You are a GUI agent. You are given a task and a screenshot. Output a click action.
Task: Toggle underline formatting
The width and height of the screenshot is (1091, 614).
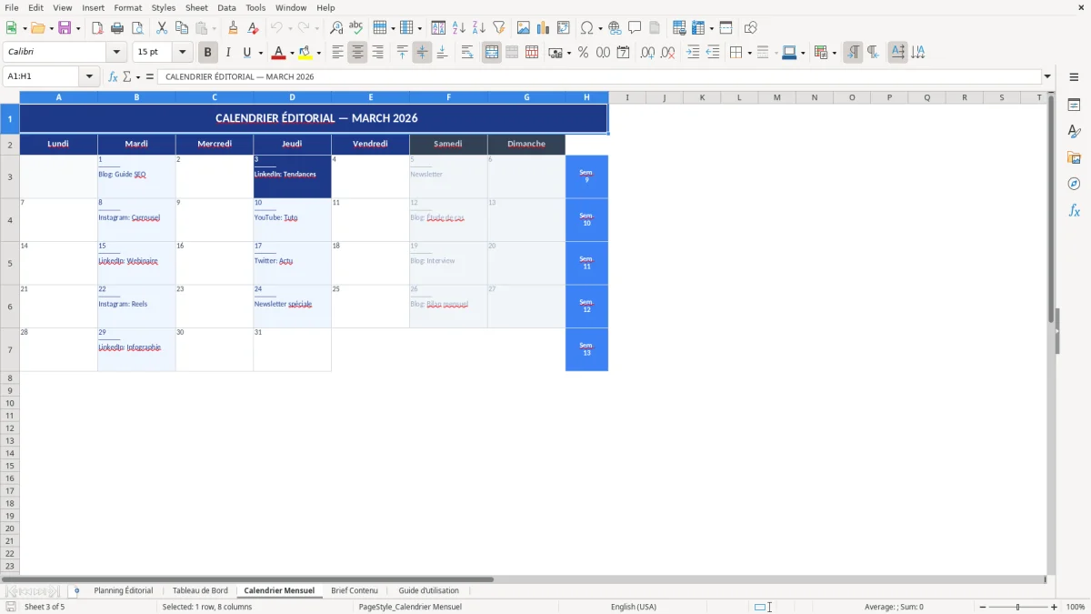245,52
